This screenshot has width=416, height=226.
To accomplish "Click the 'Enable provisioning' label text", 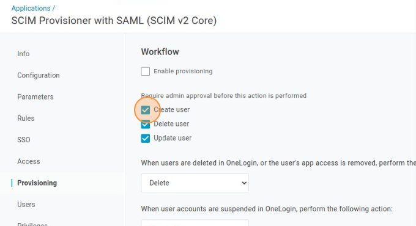I will pos(183,71).
